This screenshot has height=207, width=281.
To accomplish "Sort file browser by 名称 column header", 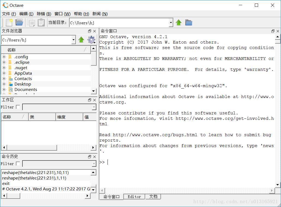I will (x=46, y=50).
